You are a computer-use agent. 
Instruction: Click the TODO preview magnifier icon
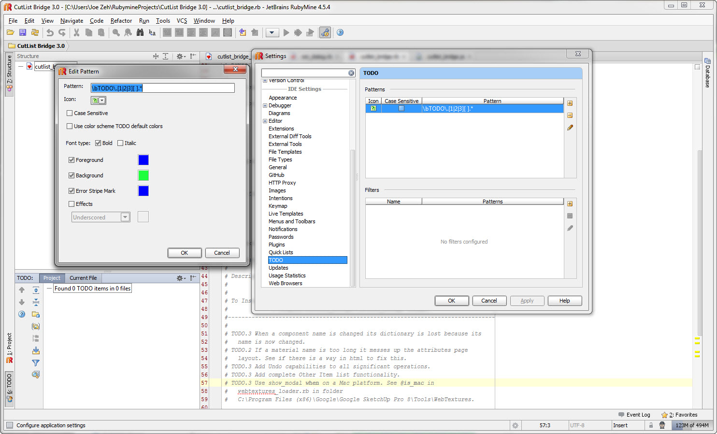coord(36,375)
